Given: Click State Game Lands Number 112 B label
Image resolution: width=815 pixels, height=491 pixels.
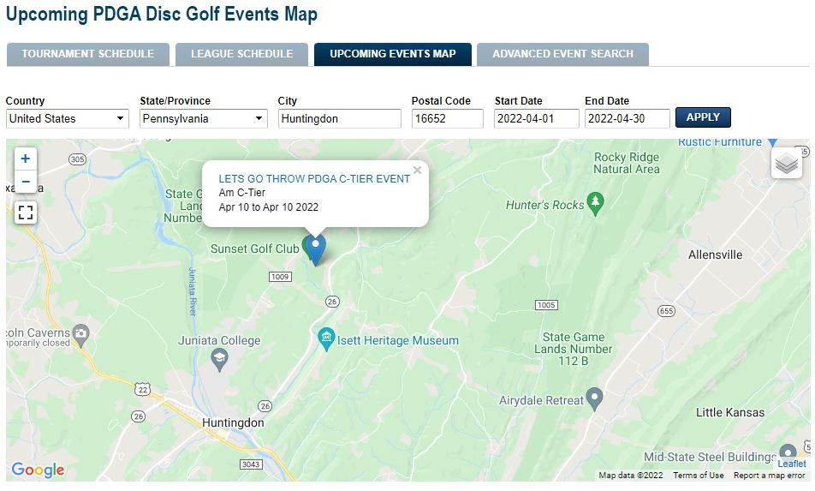Looking at the screenshot, I should [x=574, y=349].
